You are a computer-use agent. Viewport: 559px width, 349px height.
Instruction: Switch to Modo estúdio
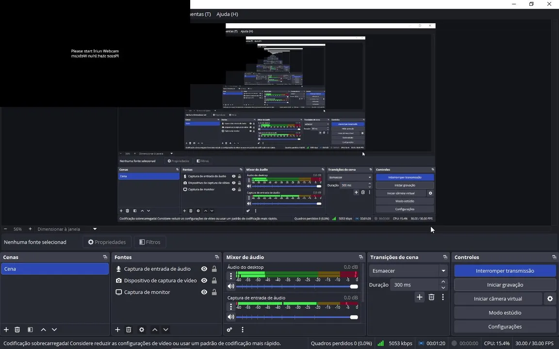tap(505, 313)
